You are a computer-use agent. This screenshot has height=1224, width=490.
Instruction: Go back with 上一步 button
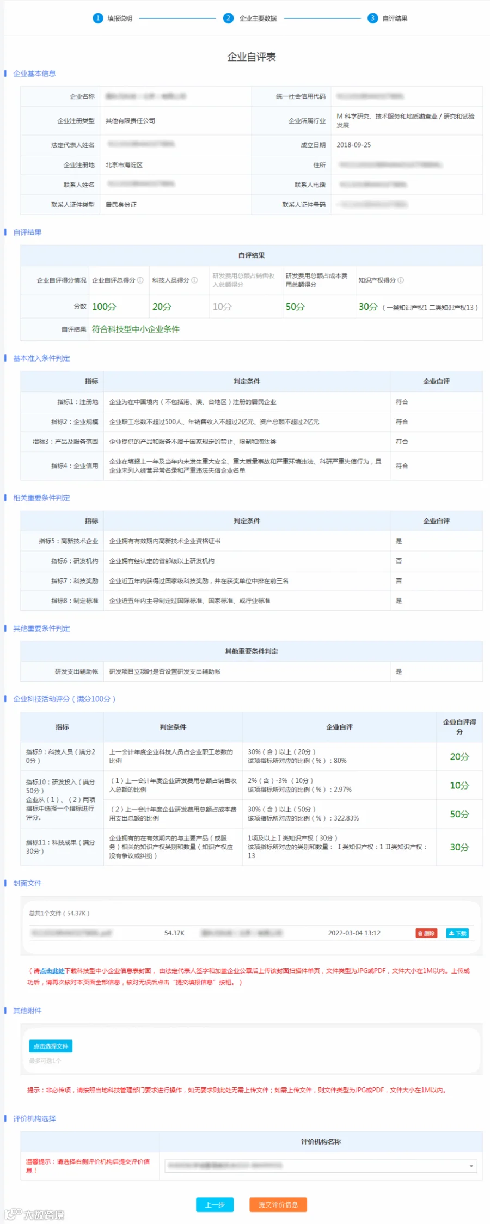tap(215, 1205)
